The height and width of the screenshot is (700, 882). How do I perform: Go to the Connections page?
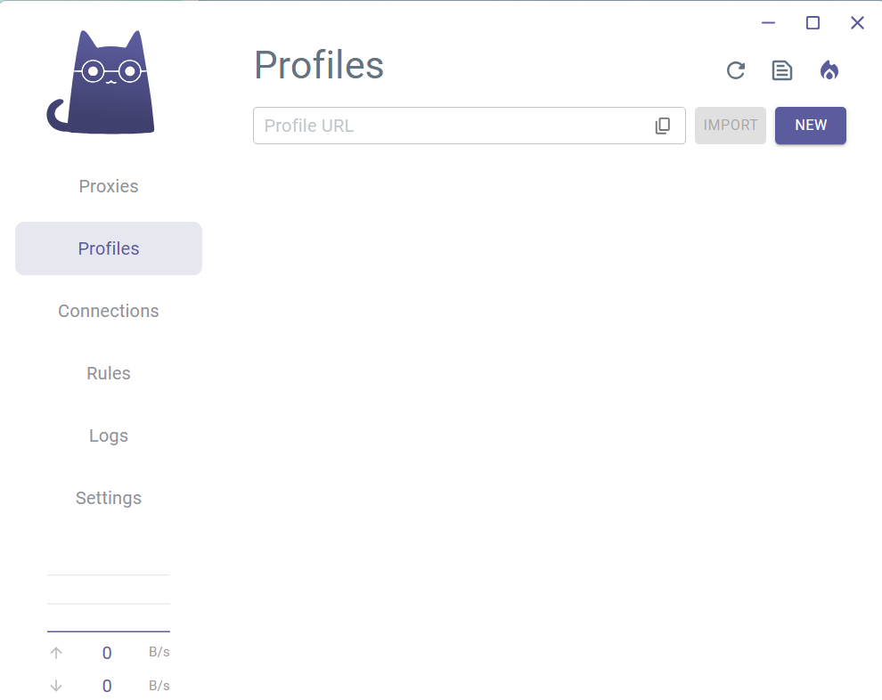pyautogui.click(x=109, y=311)
